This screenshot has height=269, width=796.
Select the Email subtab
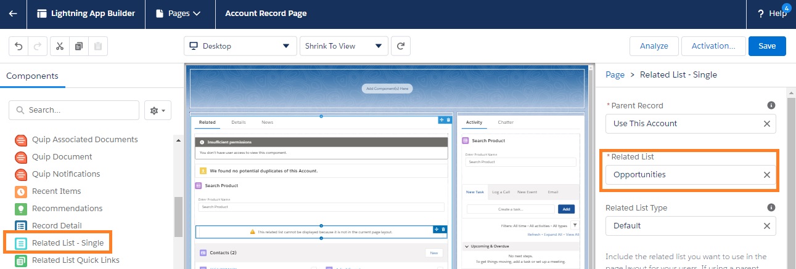(x=553, y=192)
